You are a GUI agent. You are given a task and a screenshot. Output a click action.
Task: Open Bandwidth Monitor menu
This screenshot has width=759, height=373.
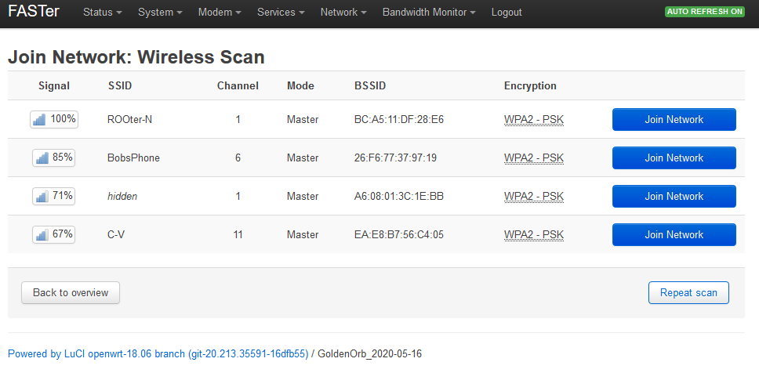point(429,13)
